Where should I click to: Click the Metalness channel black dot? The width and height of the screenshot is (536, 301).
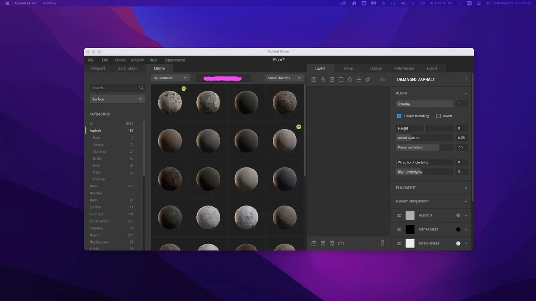click(x=458, y=230)
